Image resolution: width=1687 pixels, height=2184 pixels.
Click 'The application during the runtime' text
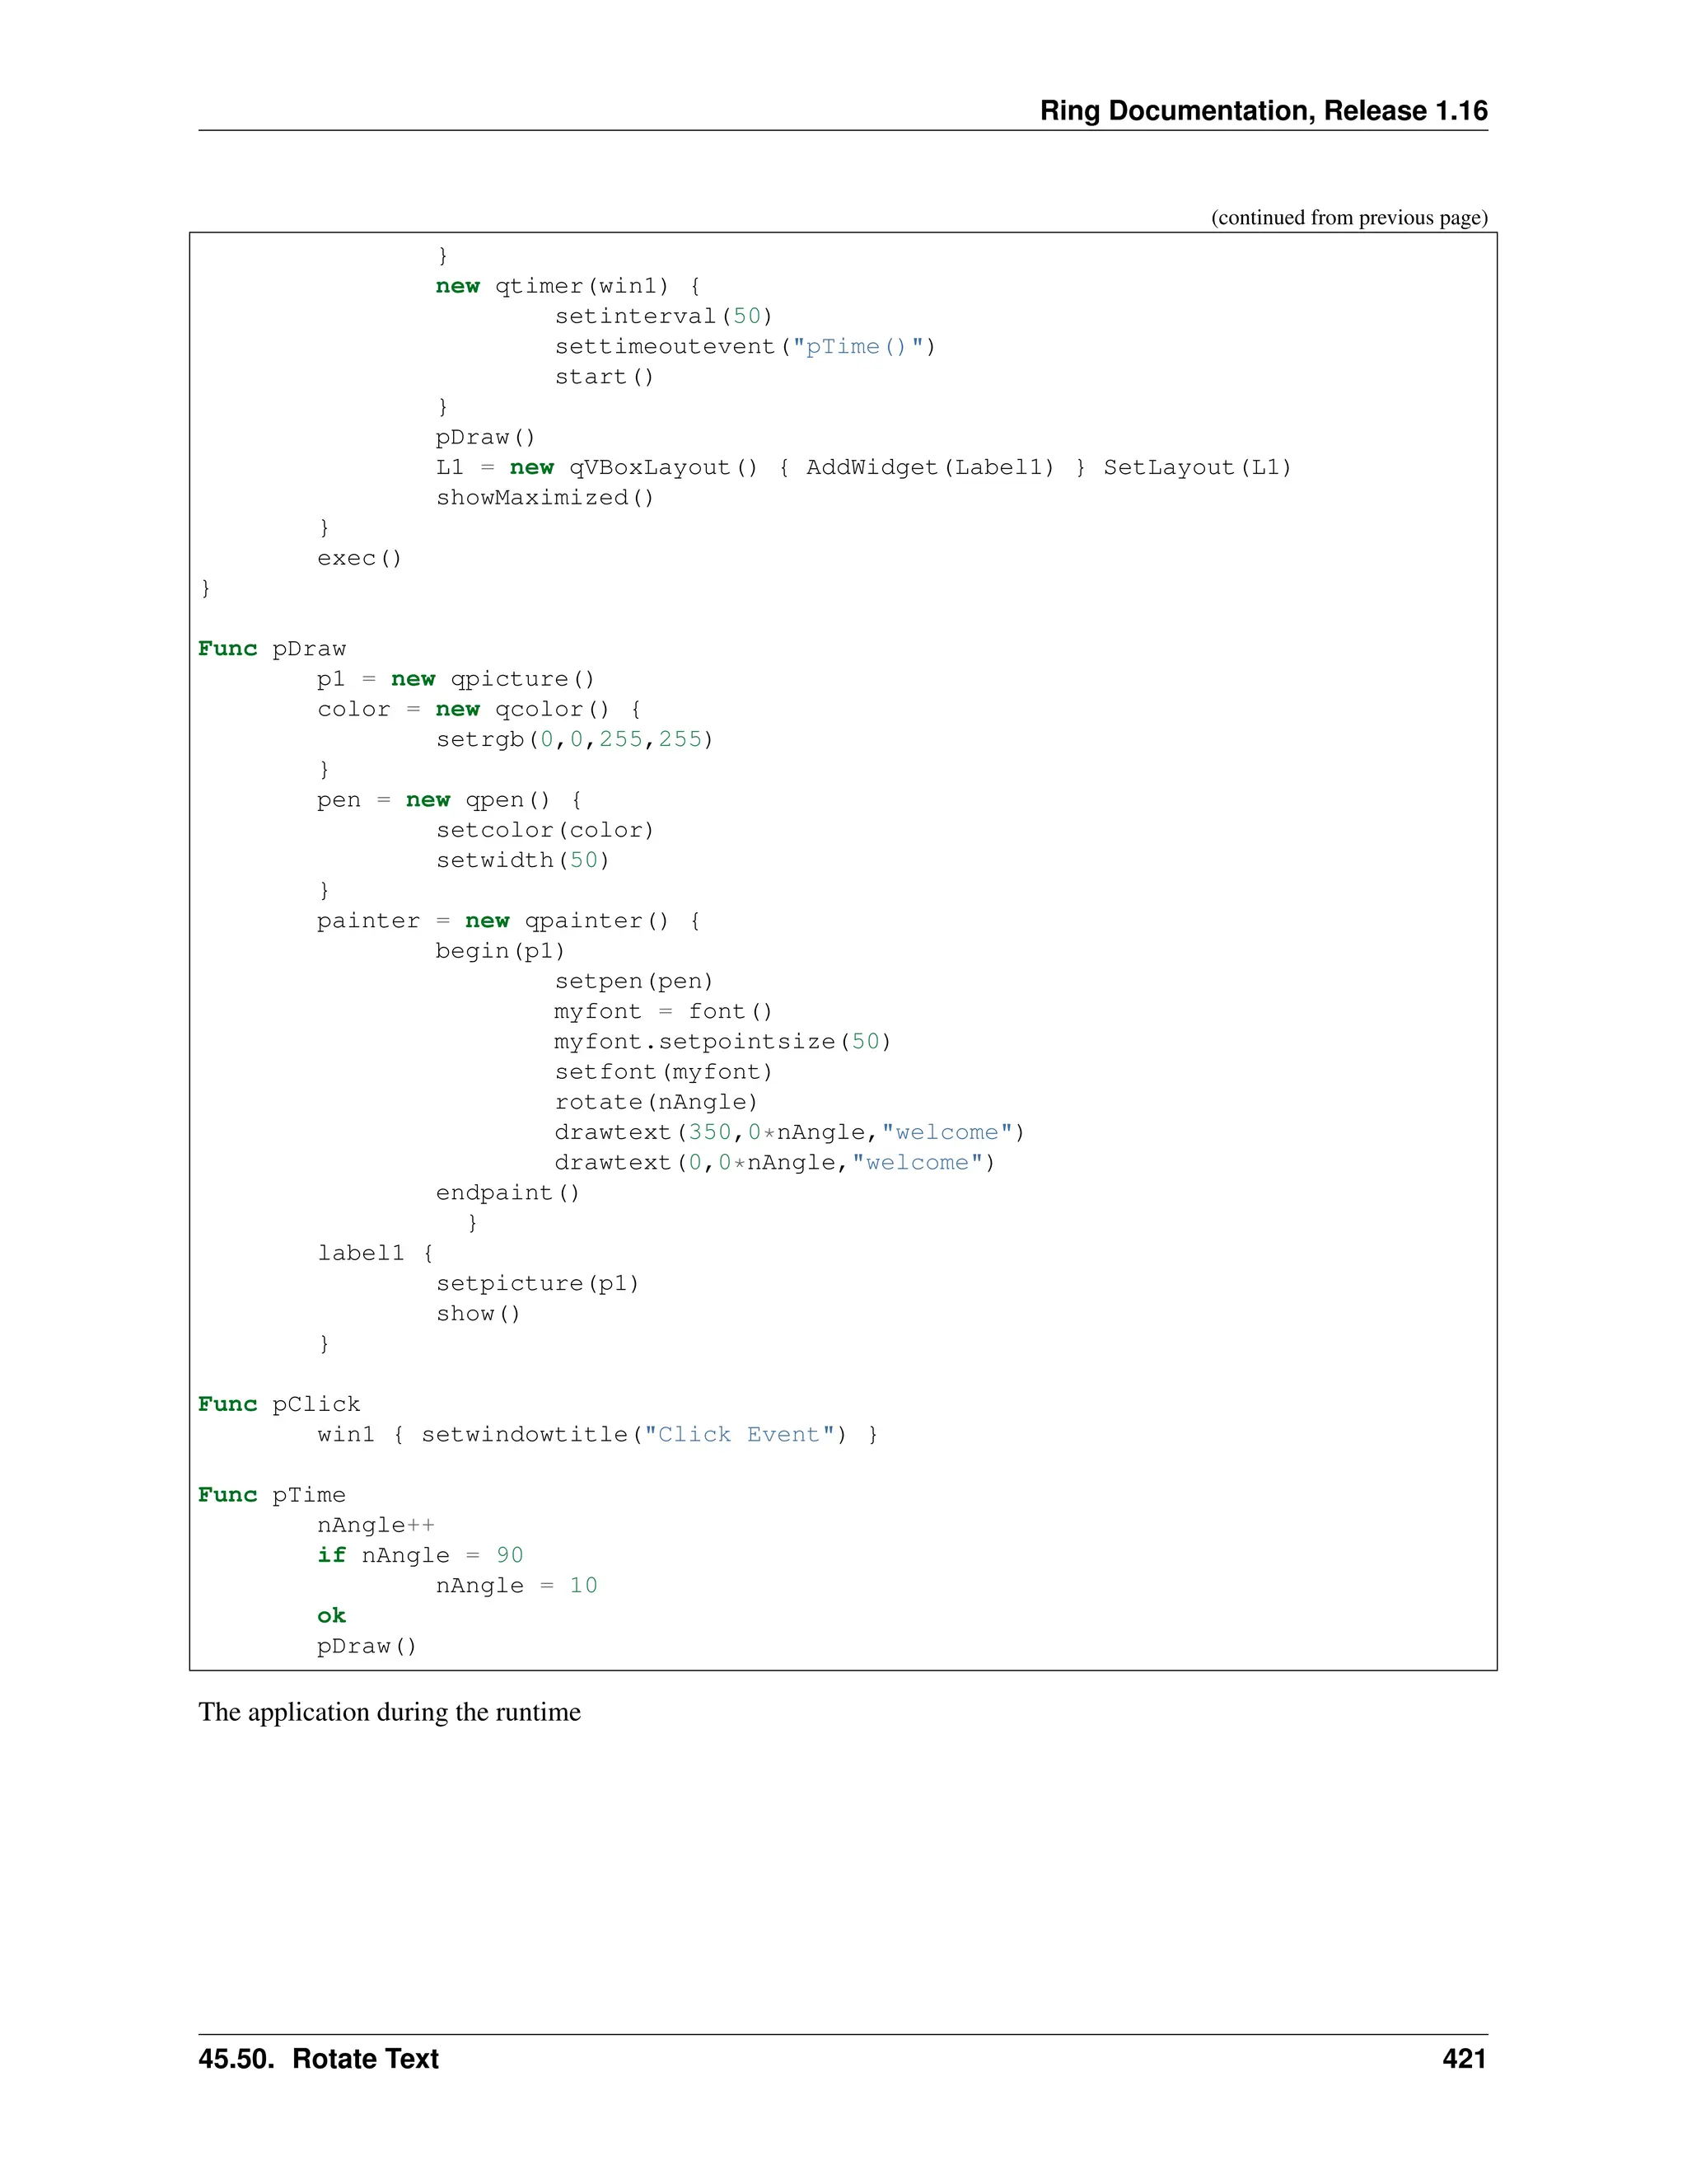coord(389,1712)
